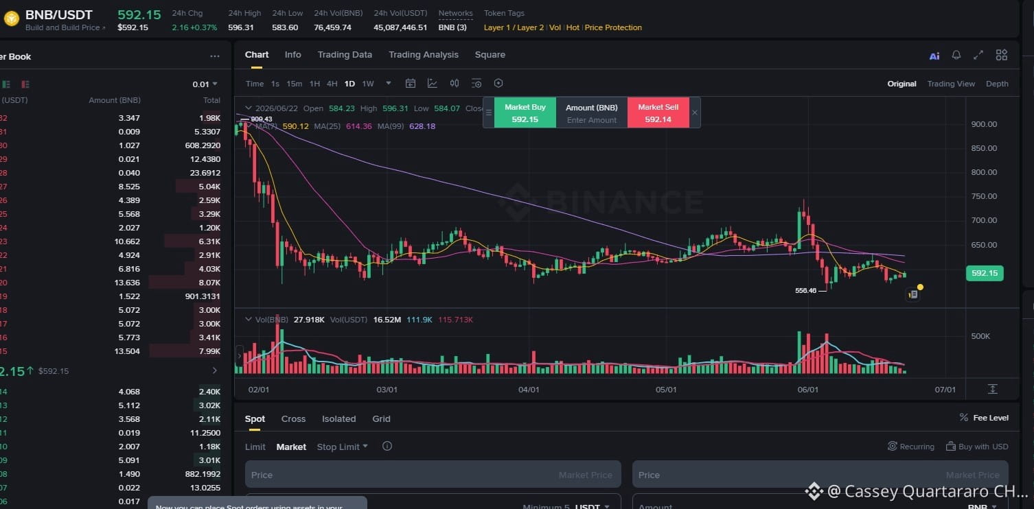
Task: Grab the quick order widget handle
Action: point(489,113)
